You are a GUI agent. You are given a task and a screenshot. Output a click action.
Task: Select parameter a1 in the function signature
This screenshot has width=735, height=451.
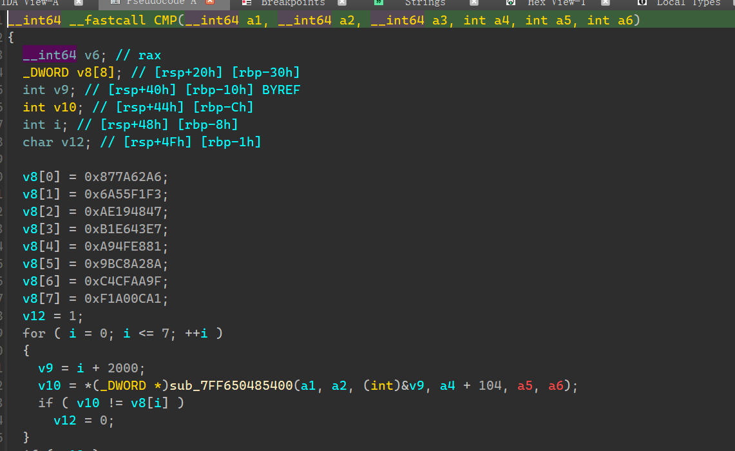pyautogui.click(x=254, y=21)
